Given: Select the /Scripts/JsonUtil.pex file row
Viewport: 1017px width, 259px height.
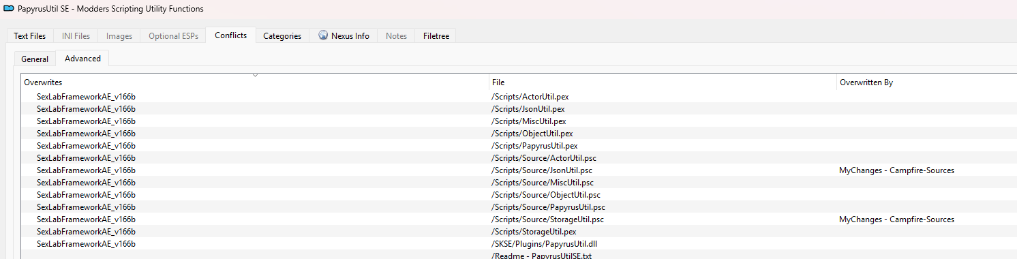Looking at the screenshot, I should coord(519,109).
